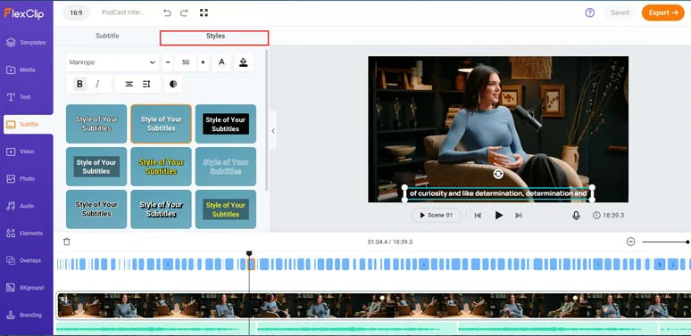Open the help question mark icon
This screenshot has width=691, height=336.
click(x=589, y=12)
